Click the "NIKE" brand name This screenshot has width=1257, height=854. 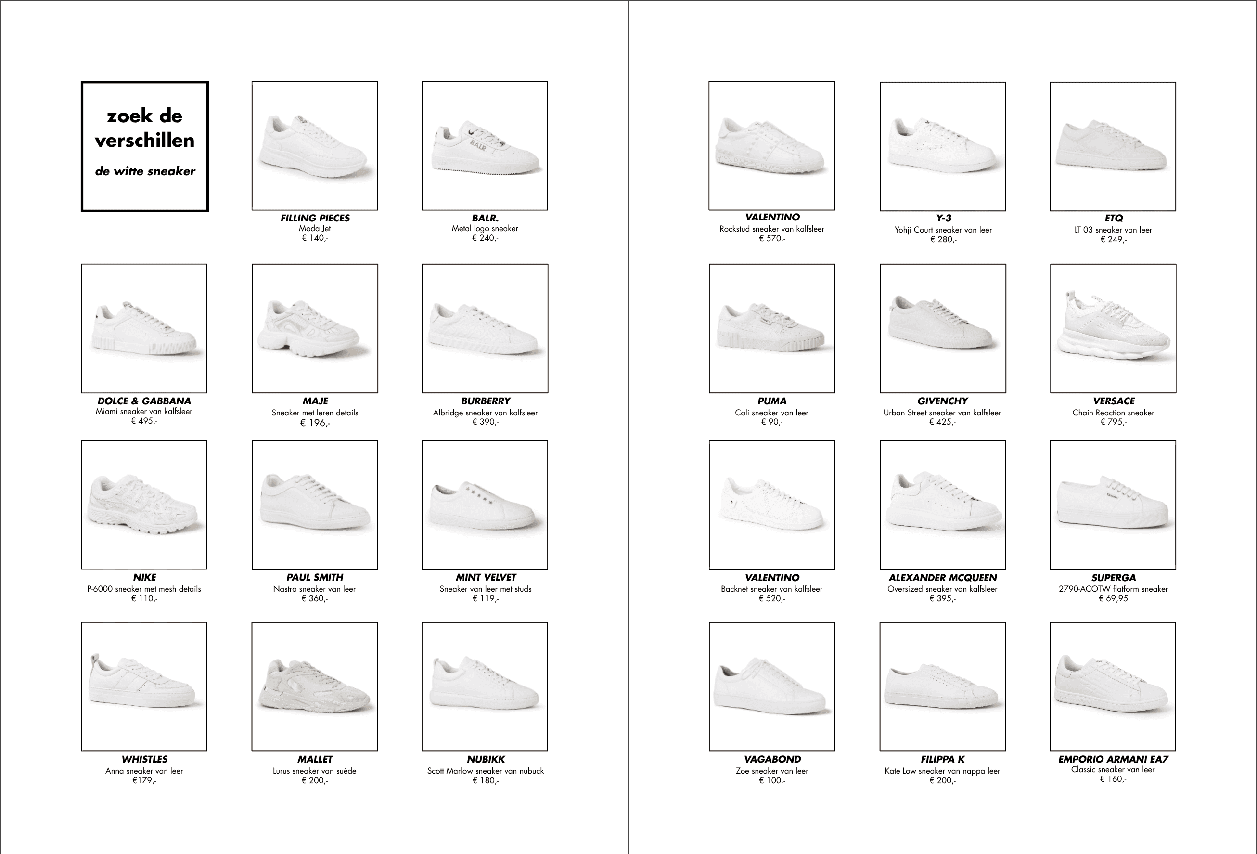click(x=144, y=578)
